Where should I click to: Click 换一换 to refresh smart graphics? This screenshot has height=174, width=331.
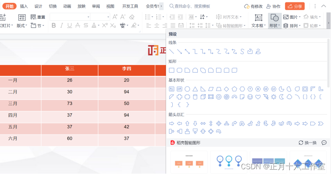[307, 143]
